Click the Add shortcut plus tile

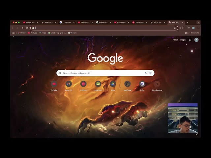(x=157, y=86)
